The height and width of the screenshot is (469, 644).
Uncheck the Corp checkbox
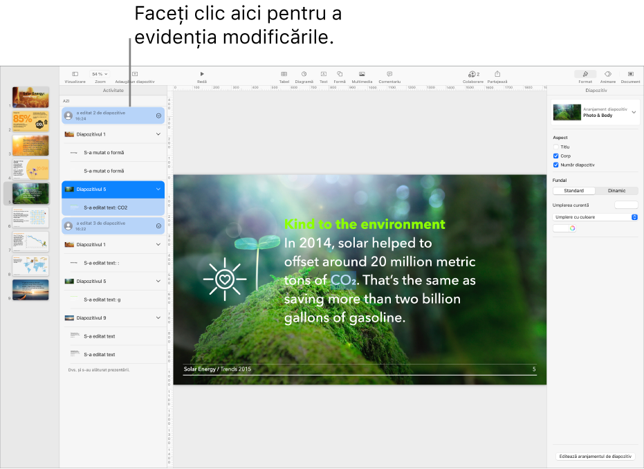[556, 156]
